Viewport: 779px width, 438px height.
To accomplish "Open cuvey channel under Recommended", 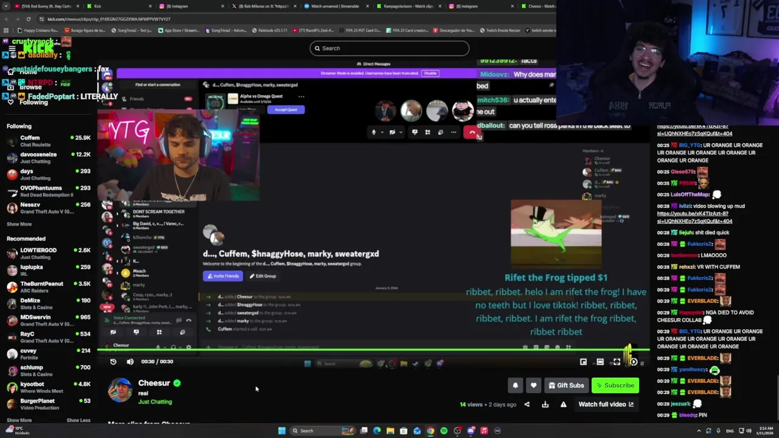I will pos(49,353).
